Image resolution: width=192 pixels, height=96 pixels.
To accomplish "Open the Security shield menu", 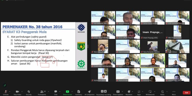I will [29, 93].
